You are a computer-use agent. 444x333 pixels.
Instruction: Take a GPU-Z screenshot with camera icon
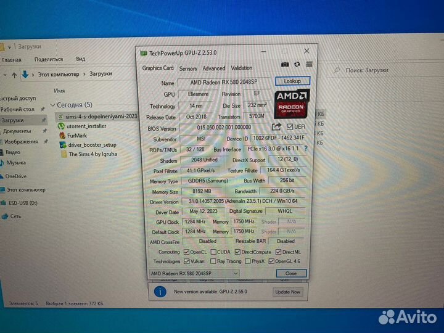[x=285, y=65]
